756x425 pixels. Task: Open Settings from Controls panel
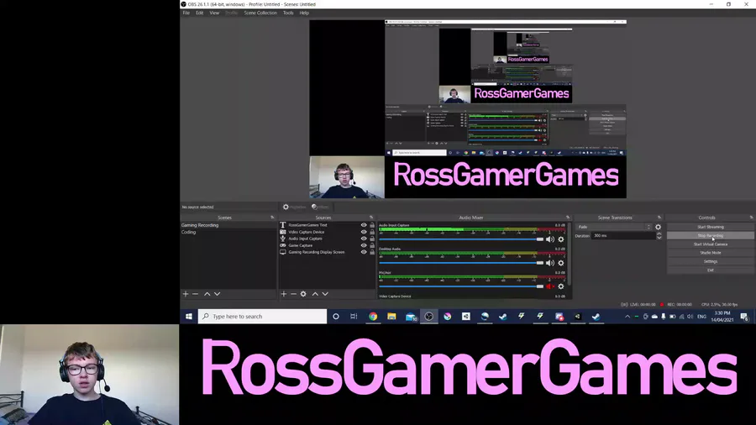pyautogui.click(x=710, y=262)
